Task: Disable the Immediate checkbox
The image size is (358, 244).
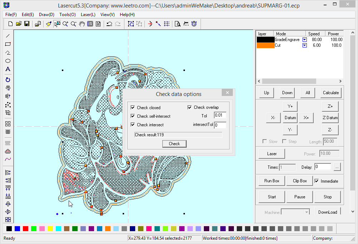Action: point(317,181)
